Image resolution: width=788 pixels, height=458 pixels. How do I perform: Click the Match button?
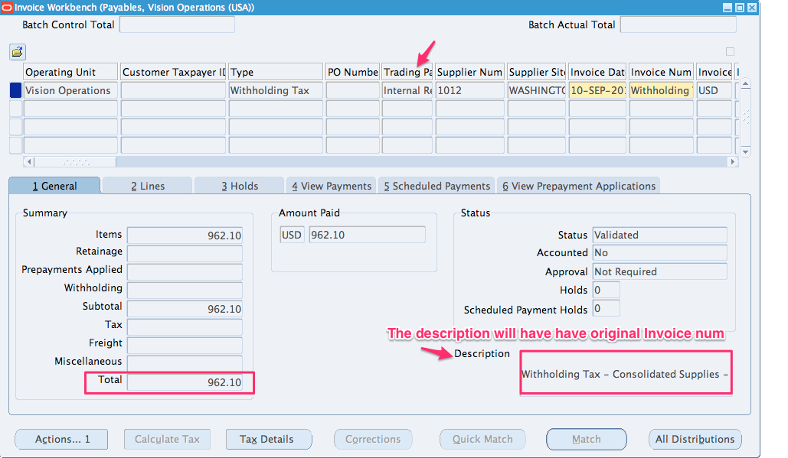coord(587,439)
